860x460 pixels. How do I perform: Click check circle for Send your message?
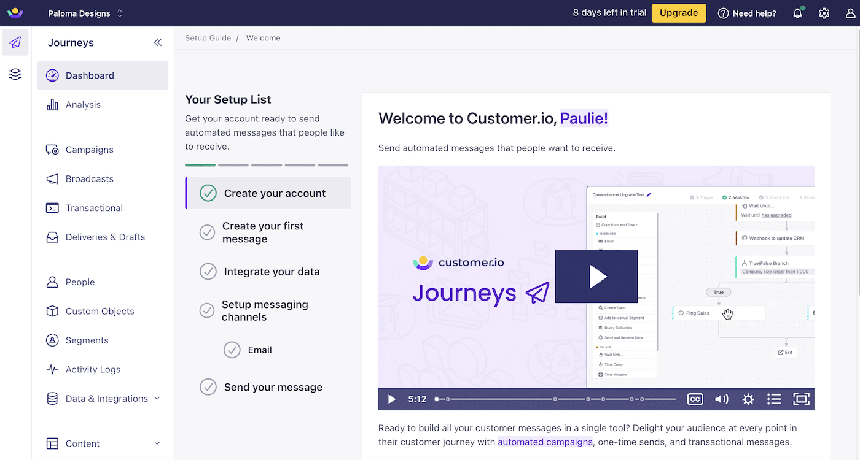point(208,387)
